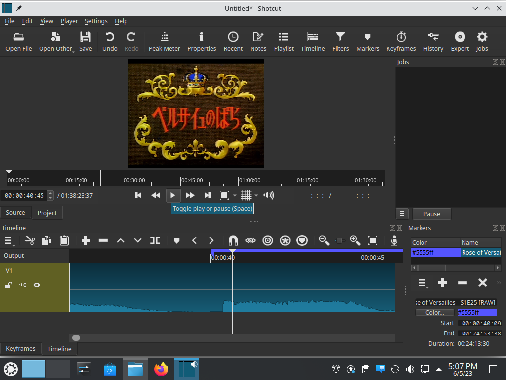Screen dimensions: 506x380
Task: Open the Edit menu
Action: [27, 21]
